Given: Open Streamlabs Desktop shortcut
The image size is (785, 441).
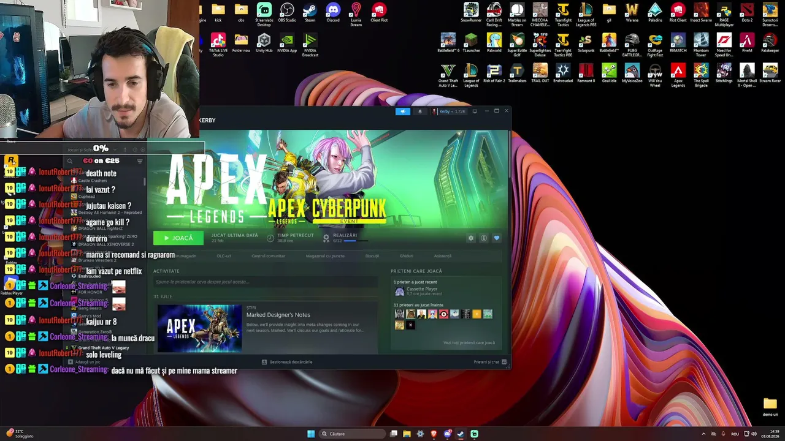Looking at the screenshot, I should (x=264, y=14).
